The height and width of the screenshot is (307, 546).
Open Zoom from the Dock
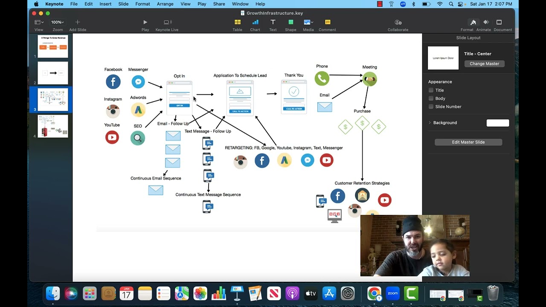tap(392, 293)
